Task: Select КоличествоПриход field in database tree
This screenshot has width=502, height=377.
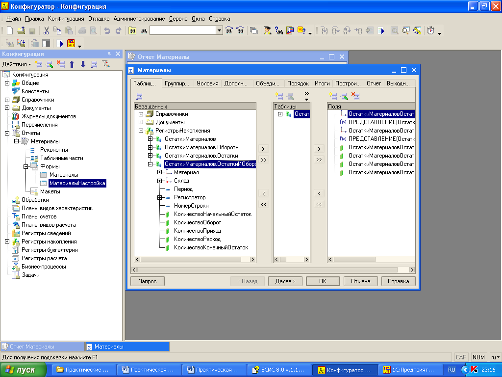Action: click(198, 231)
